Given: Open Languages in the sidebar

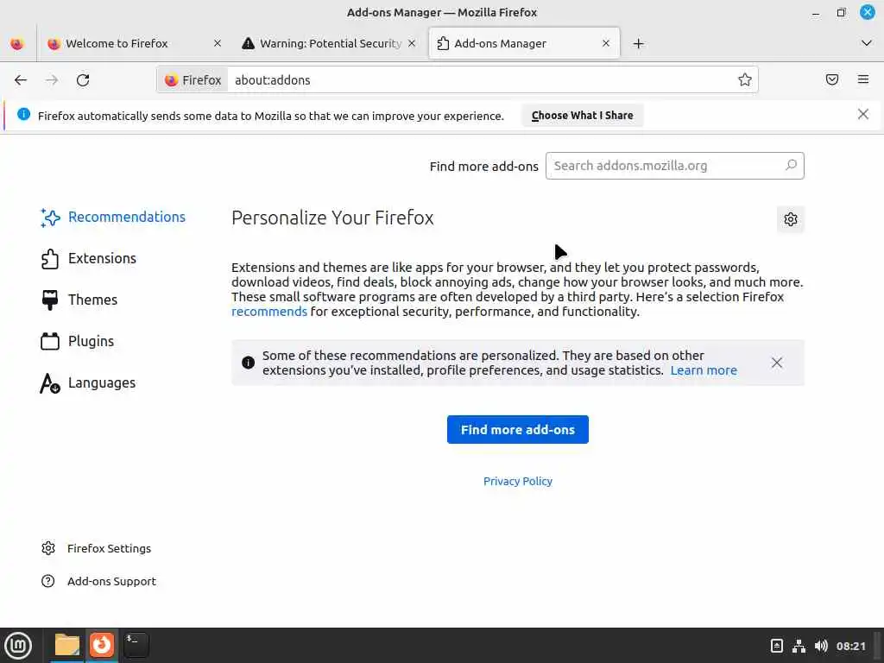Looking at the screenshot, I should pos(88,383).
